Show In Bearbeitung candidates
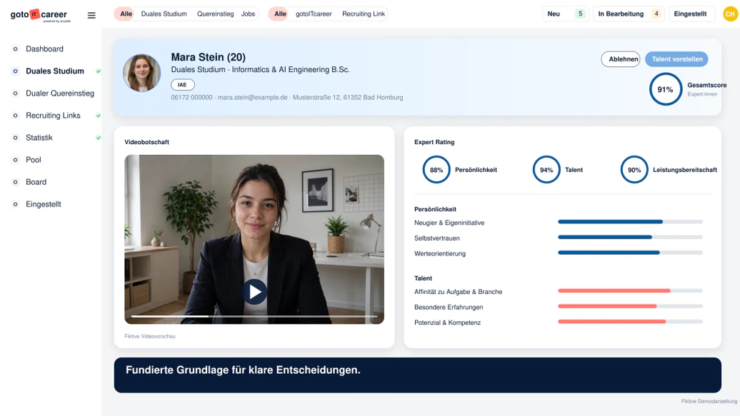 pyautogui.click(x=629, y=14)
